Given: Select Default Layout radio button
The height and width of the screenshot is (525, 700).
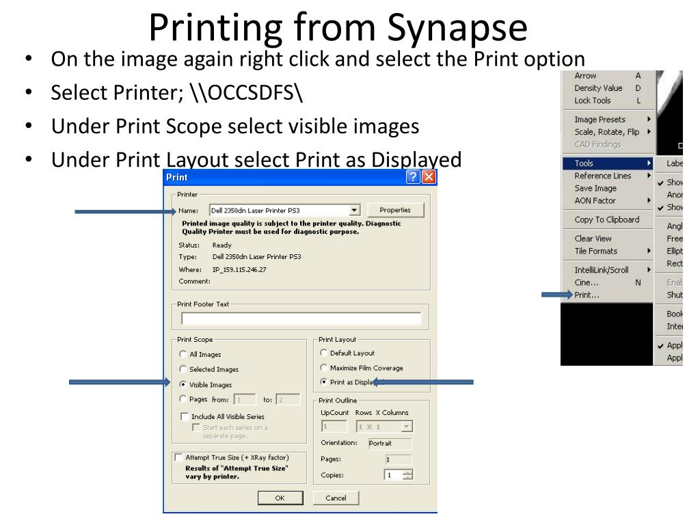Looking at the screenshot, I should click(x=323, y=353).
